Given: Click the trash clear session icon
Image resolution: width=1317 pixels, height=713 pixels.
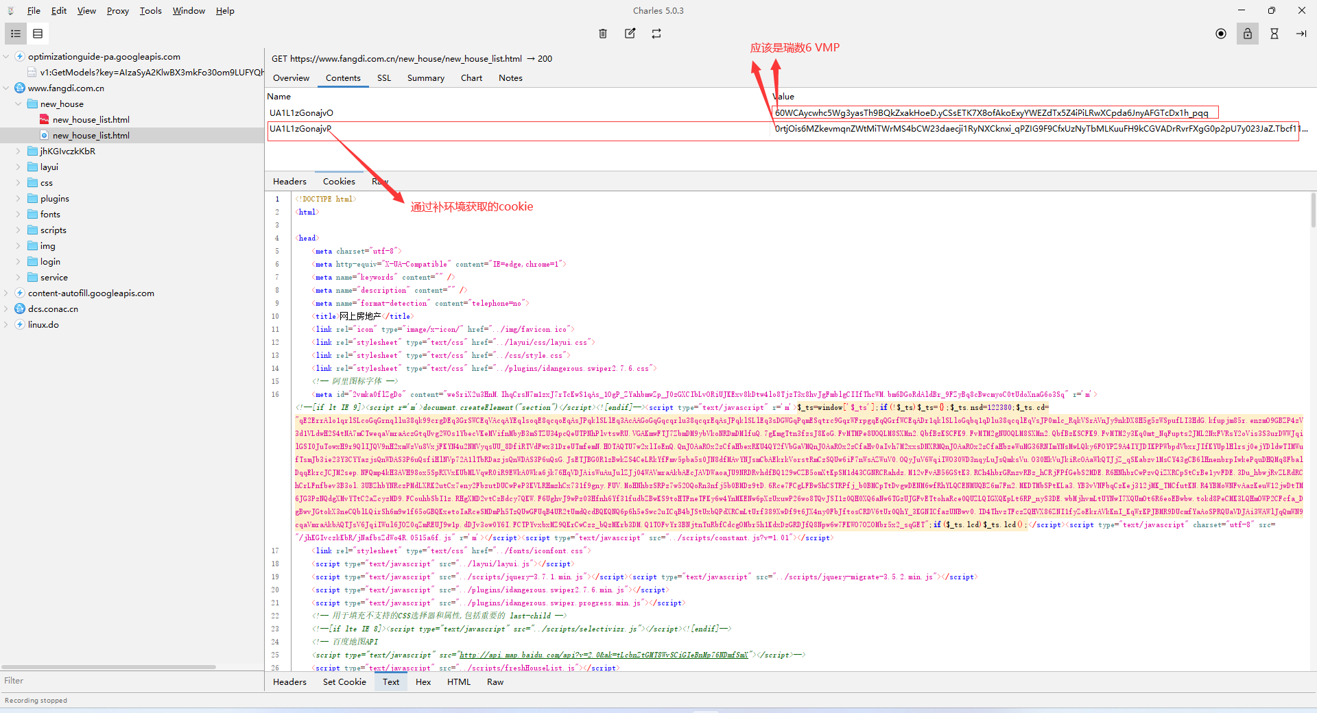Looking at the screenshot, I should (603, 34).
